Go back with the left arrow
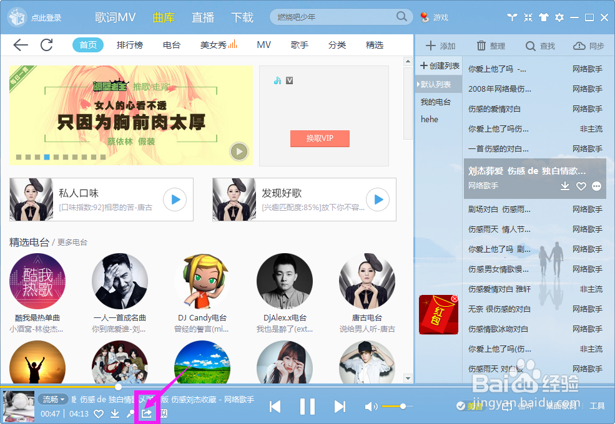 [x=21, y=45]
